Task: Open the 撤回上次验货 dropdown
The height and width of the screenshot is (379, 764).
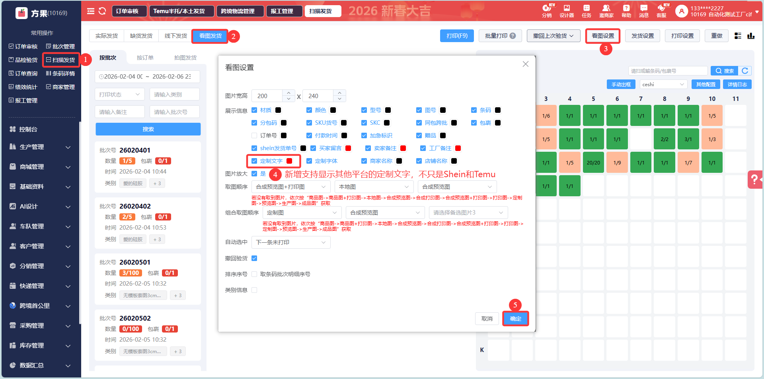Action: tap(553, 36)
